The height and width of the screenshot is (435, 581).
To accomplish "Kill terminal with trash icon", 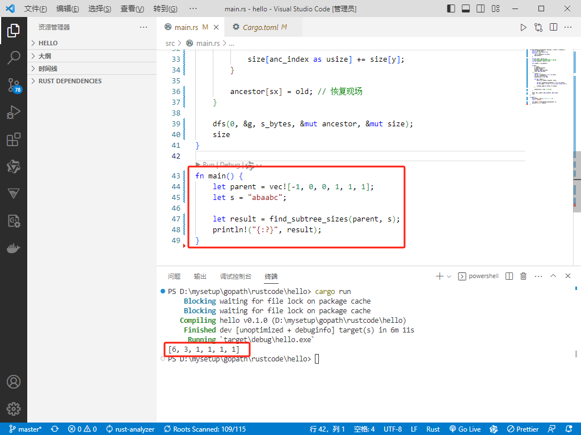I will click(524, 276).
